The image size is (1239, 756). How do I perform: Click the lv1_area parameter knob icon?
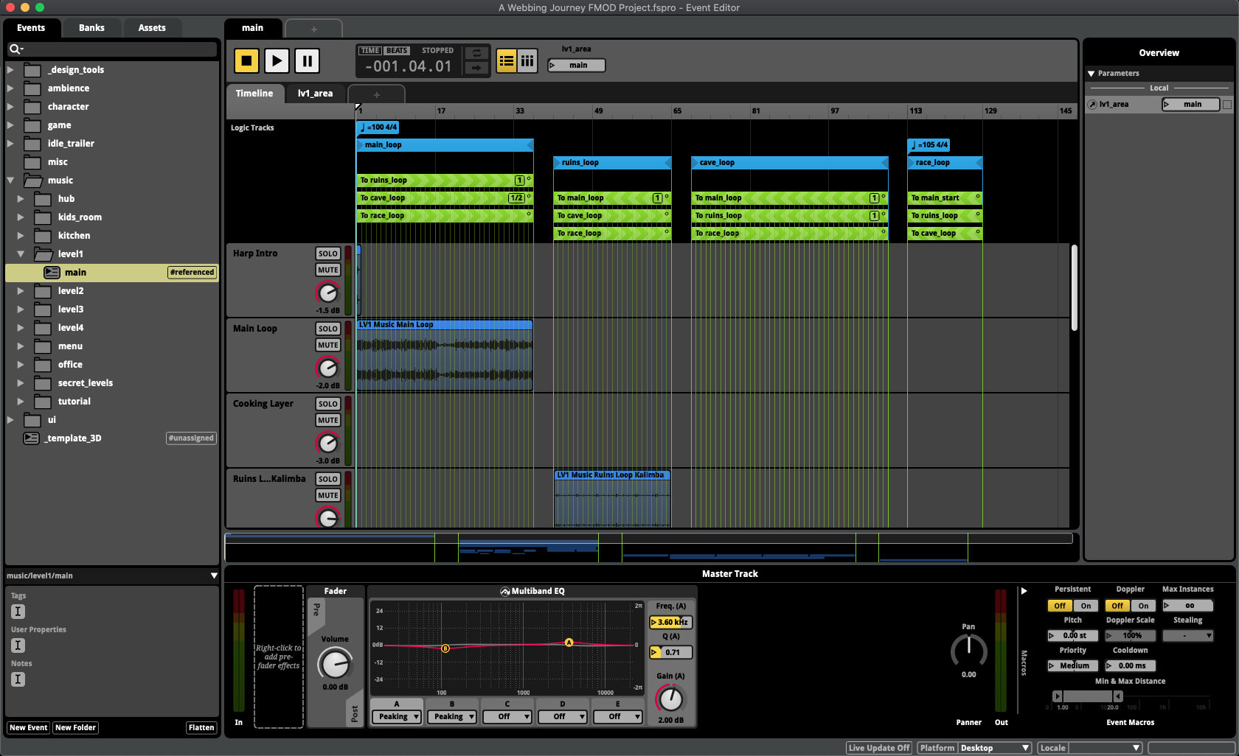[x=1092, y=105]
